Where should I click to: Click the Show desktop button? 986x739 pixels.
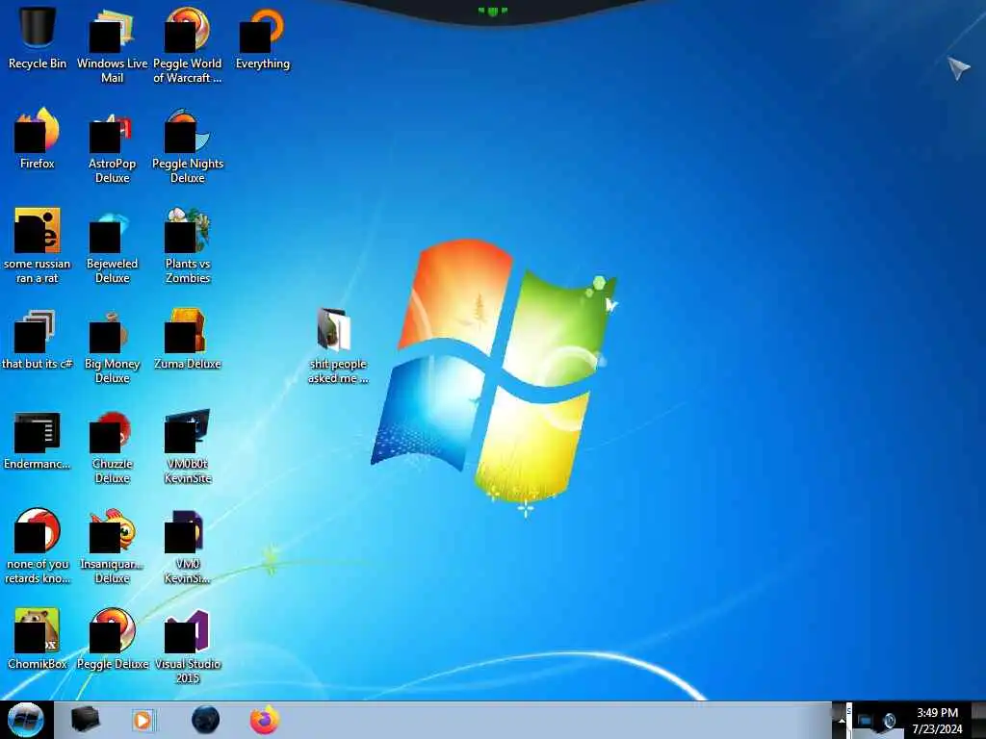[x=978, y=720]
